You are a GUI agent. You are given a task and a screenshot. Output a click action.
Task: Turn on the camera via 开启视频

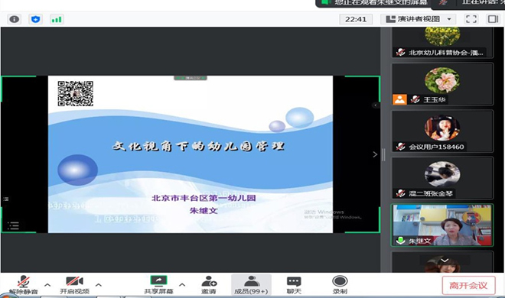click(74, 285)
